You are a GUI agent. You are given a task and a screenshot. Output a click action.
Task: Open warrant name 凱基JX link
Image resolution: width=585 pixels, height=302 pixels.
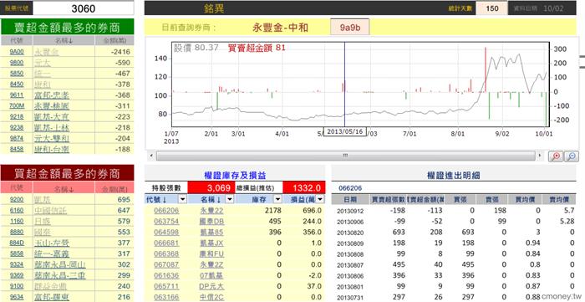(x=211, y=243)
